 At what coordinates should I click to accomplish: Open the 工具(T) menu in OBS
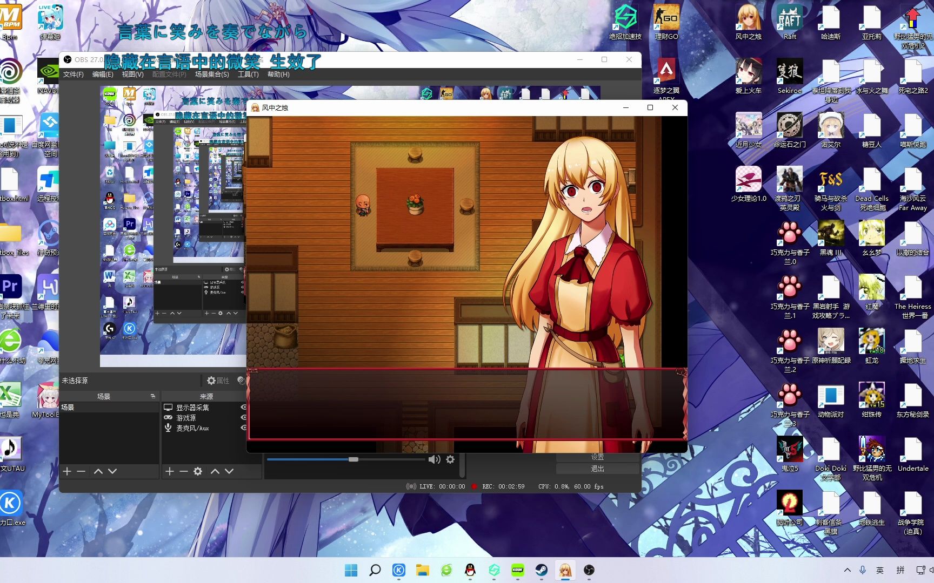(x=248, y=74)
